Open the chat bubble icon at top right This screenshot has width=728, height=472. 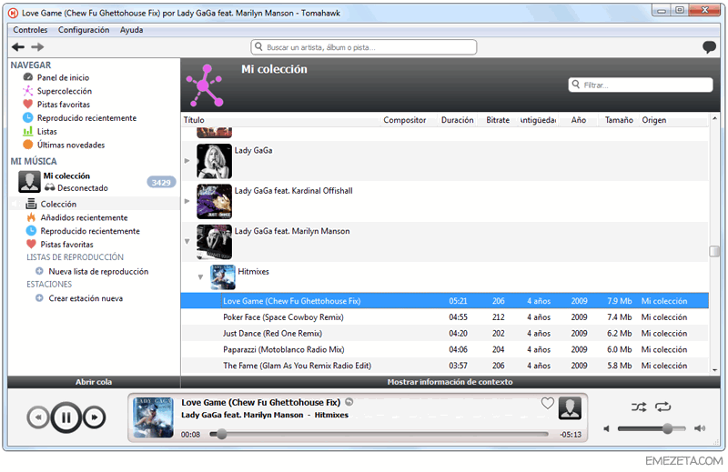coord(709,47)
